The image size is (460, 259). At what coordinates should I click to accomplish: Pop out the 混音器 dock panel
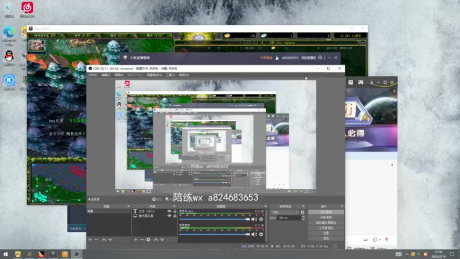266,206
